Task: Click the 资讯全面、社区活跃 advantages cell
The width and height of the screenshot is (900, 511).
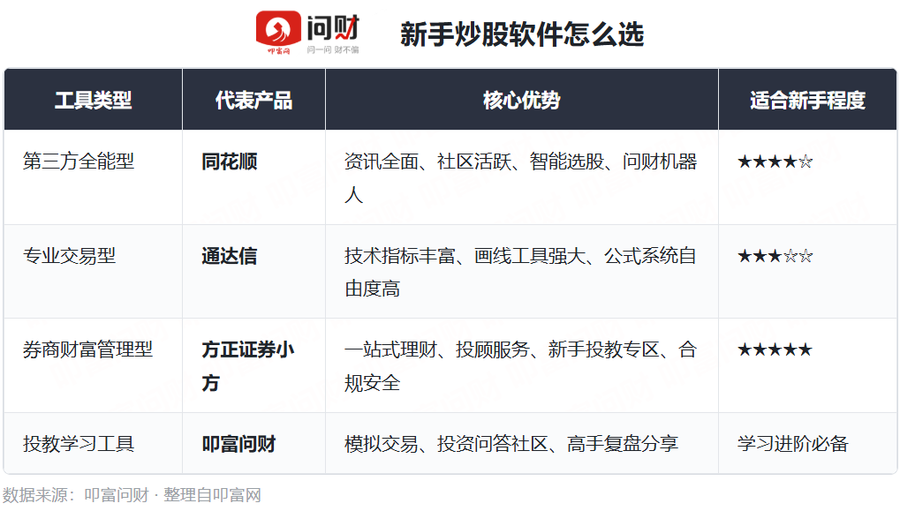Action: pyautogui.click(x=520, y=177)
